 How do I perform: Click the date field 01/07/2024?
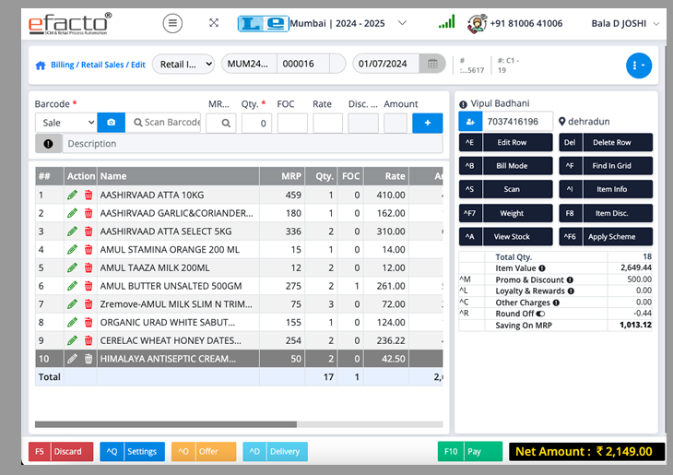[x=386, y=64]
